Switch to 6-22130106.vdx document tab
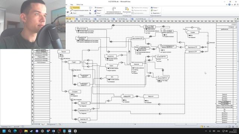The height and width of the screenshot is (134, 239). (x=103, y=19)
